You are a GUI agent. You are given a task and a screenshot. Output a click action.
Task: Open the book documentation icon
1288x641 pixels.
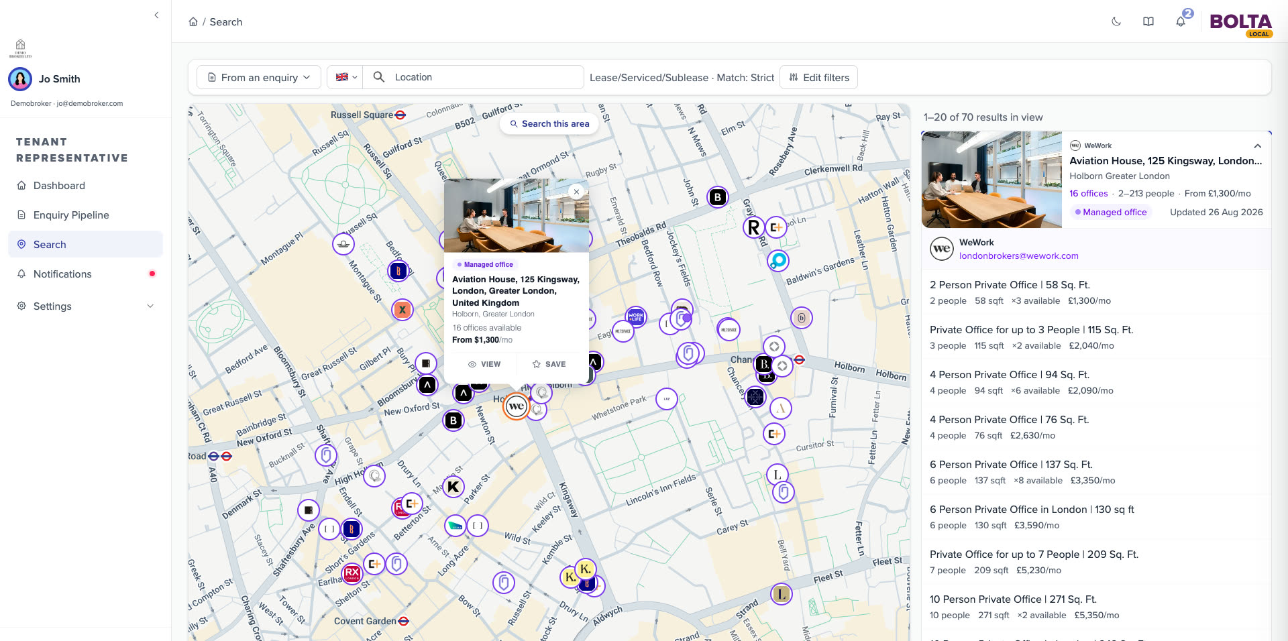point(1148,21)
